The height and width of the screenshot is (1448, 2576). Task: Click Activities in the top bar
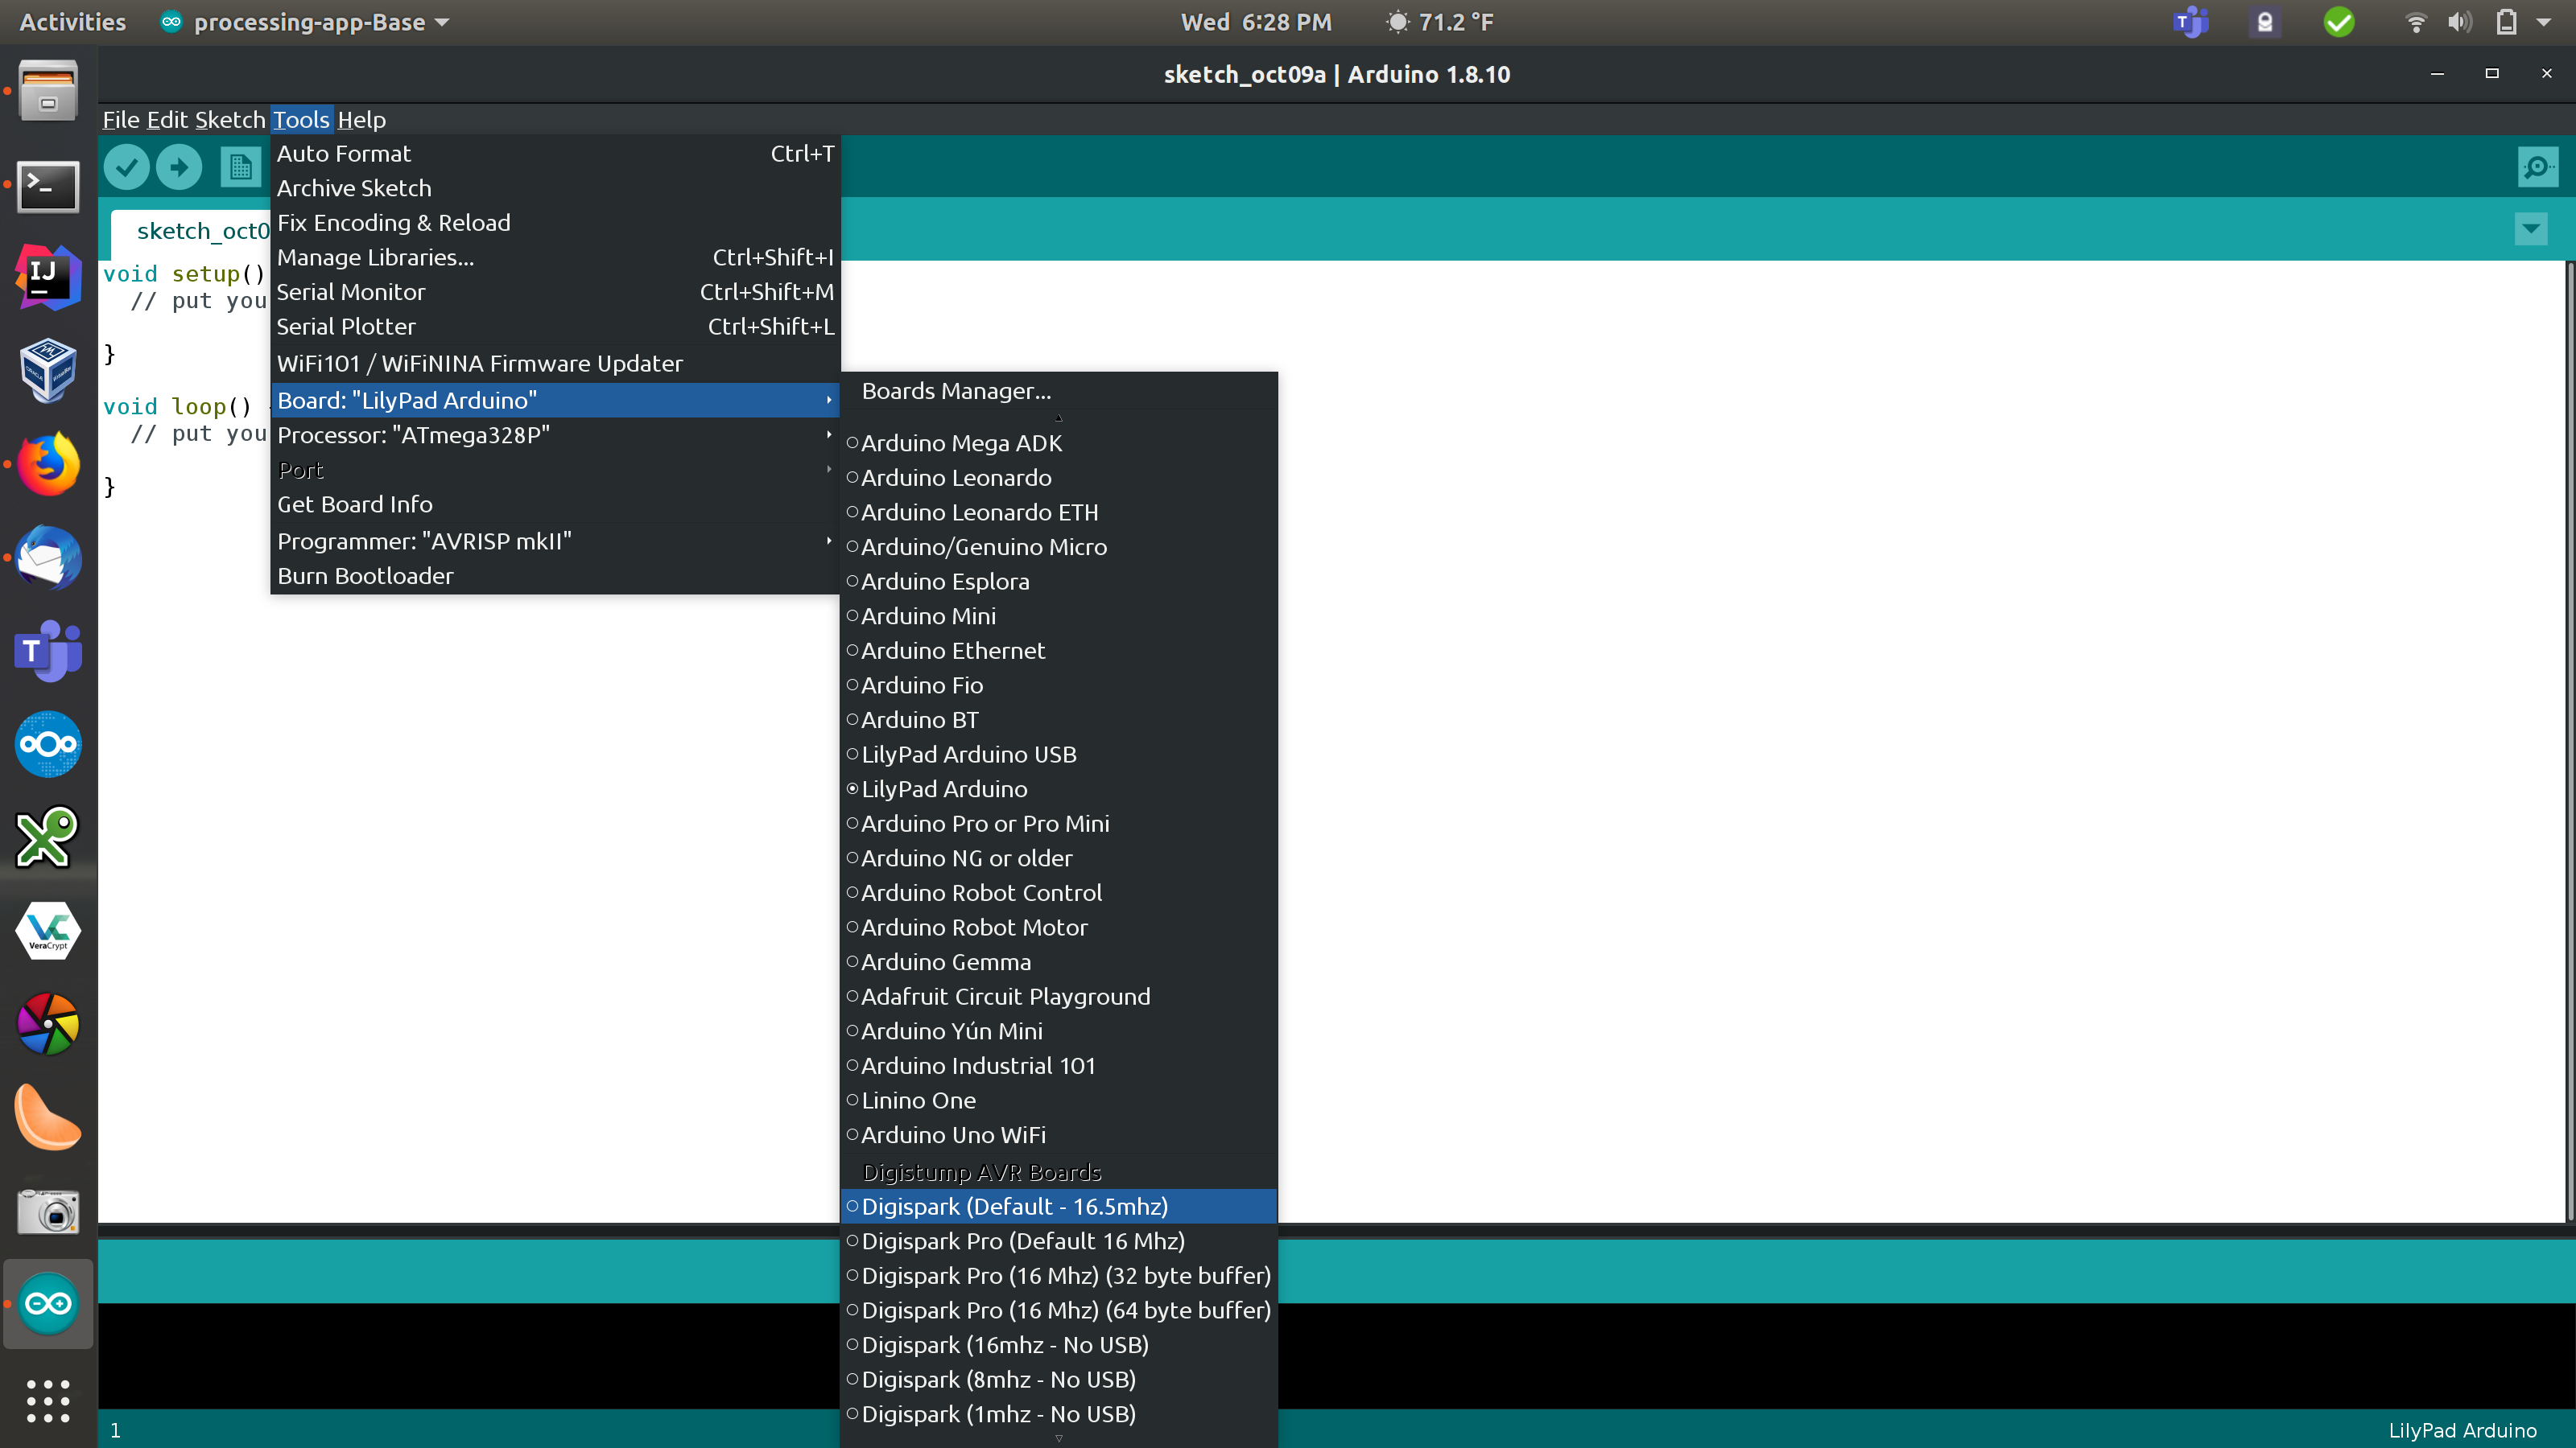click(x=72, y=22)
